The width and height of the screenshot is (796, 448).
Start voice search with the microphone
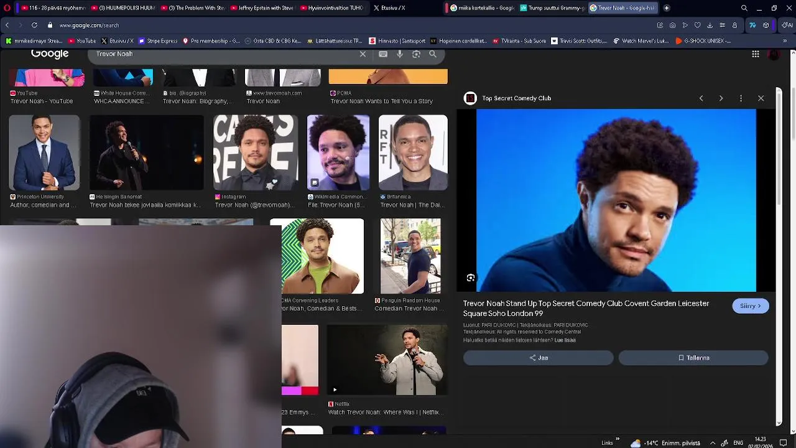tap(400, 54)
